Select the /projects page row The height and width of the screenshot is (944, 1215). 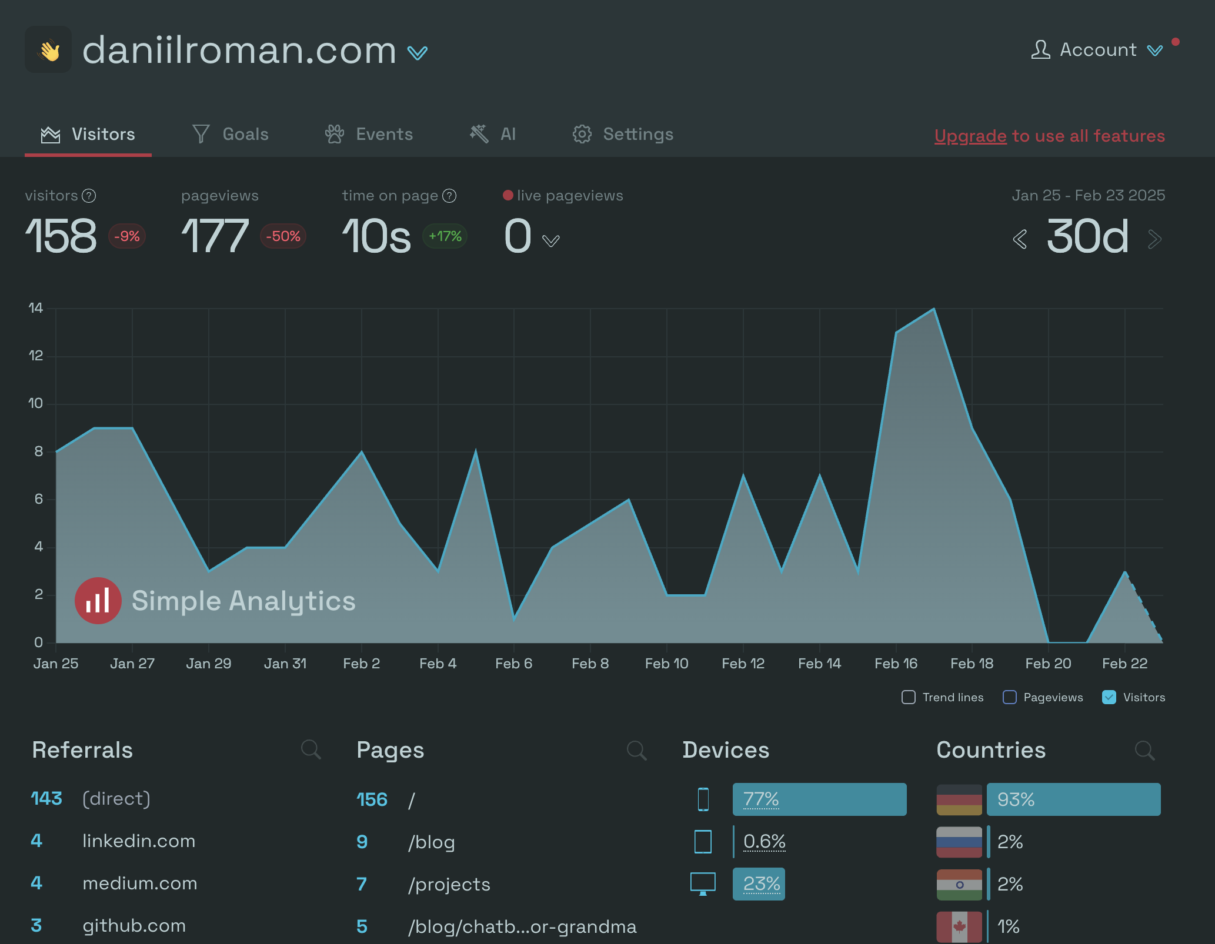502,884
